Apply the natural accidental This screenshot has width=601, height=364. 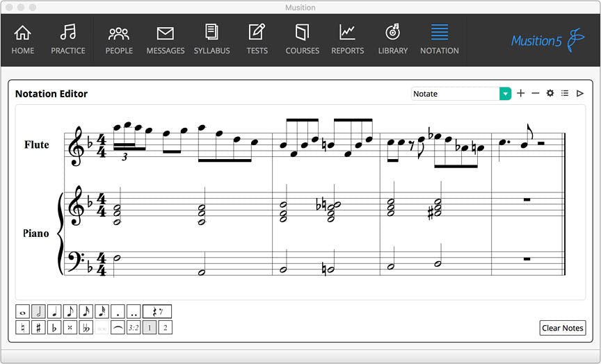pos(23,328)
